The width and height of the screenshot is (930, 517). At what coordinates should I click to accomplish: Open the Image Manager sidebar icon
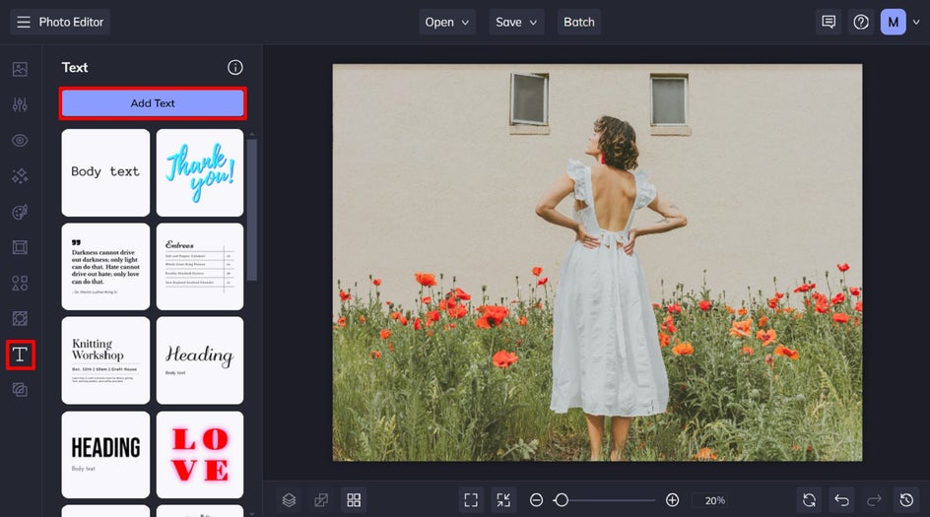tap(20, 70)
